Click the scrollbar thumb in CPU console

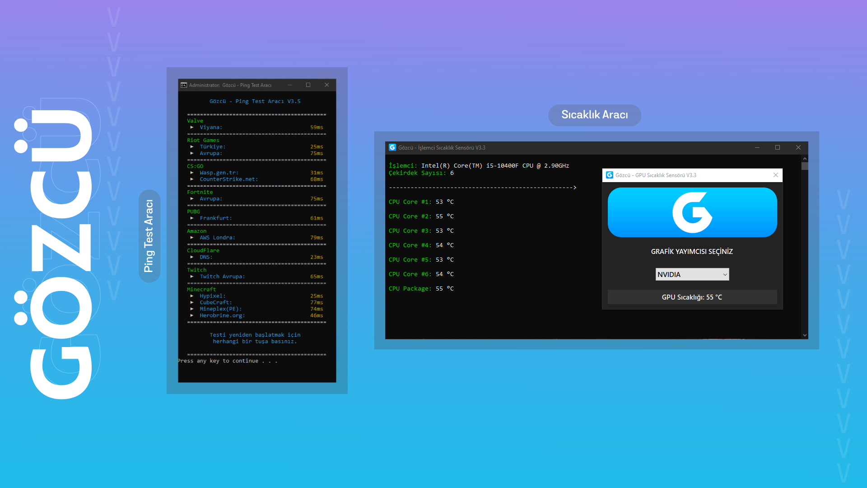(805, 166)
